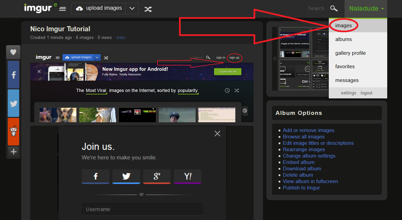
Task: Click the green Count me in! button
Action: click(x=228, y=72)
